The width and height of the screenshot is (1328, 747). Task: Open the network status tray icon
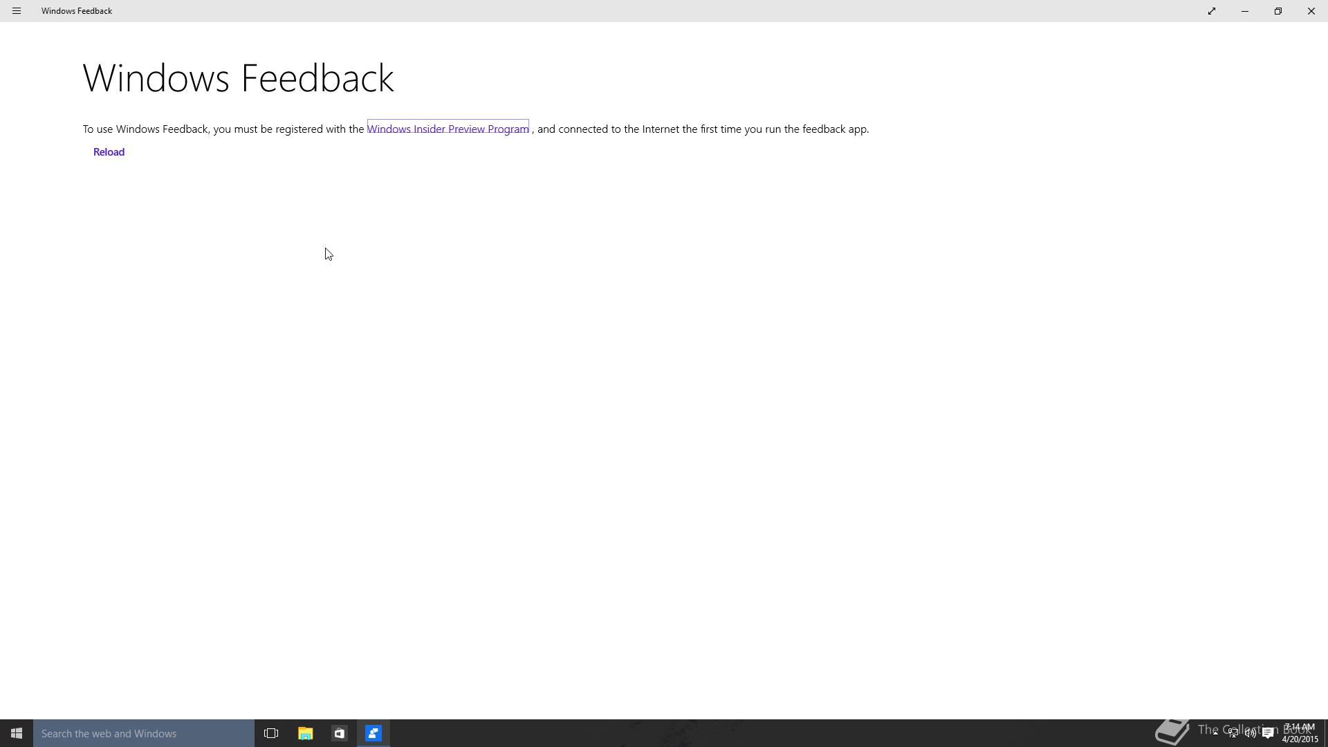click(1233, 733)
